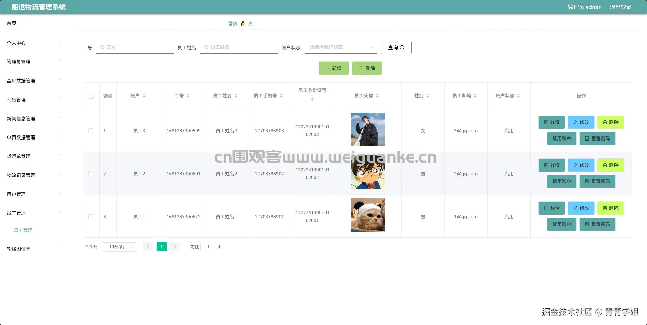
Task: Click 重置密码 for 员工1
Action: (597, 224)
